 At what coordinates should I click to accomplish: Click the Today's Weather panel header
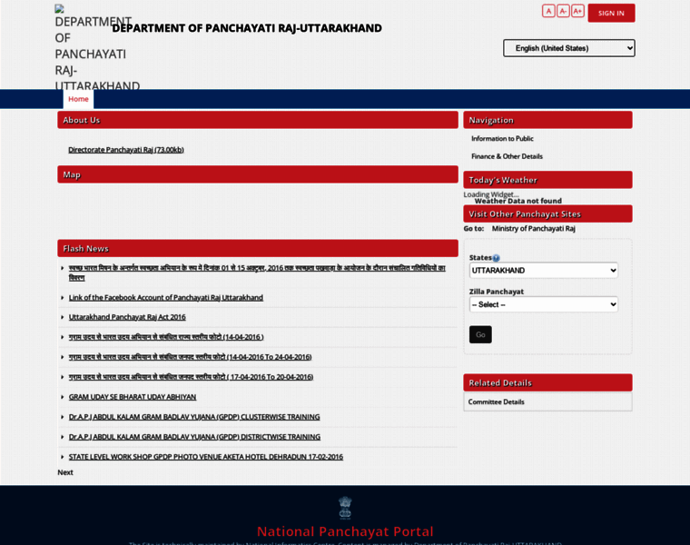coord(547,180)
